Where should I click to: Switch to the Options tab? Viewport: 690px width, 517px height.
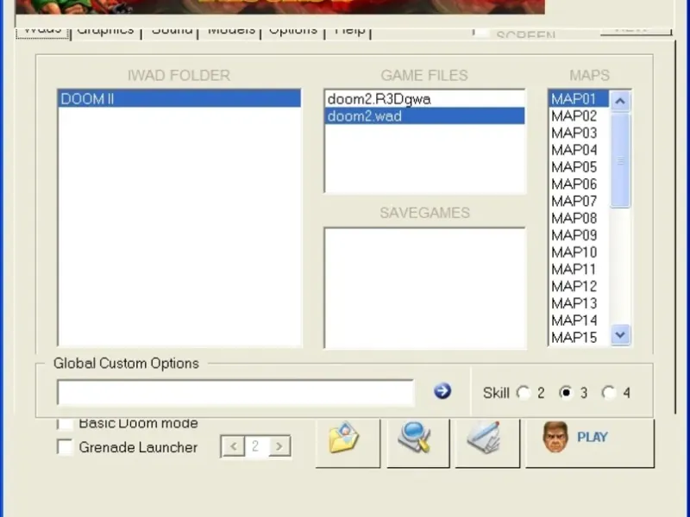[x=293, y=33]
